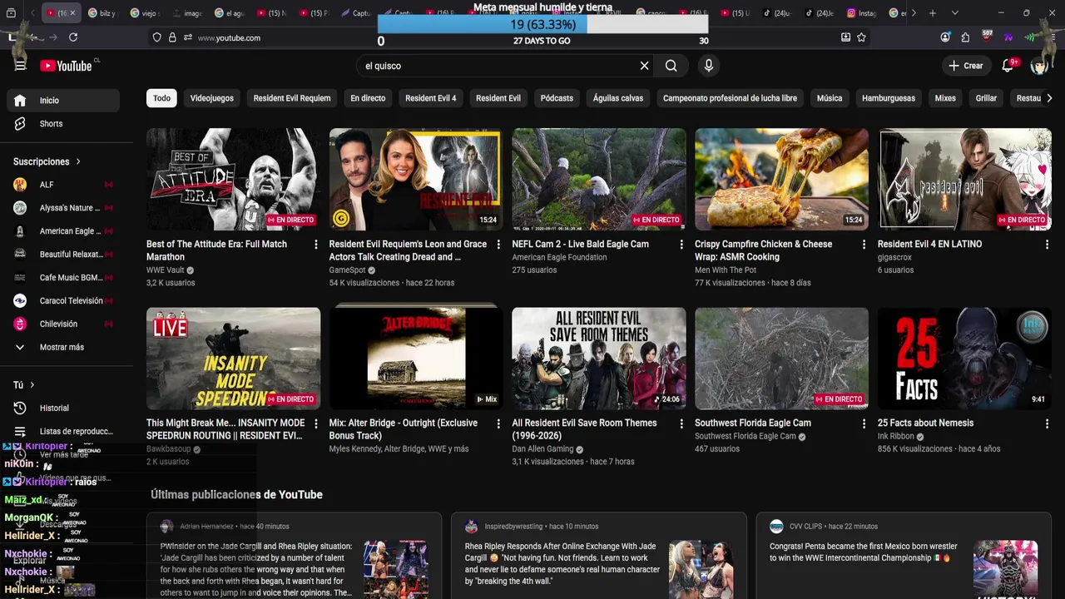Open the YouTube hamburger guide menu

[20, 66]
